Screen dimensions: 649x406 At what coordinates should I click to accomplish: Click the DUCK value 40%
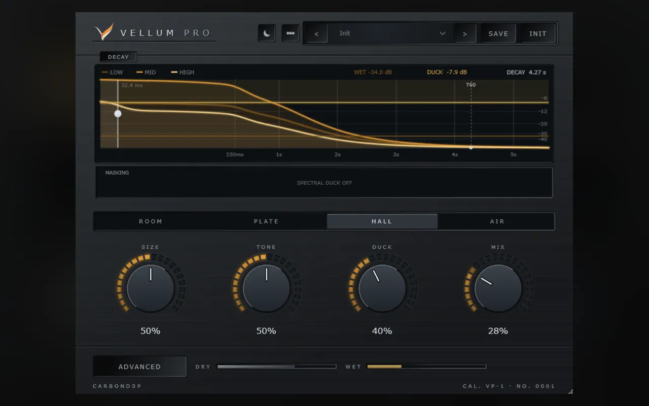tap(382, 331)
